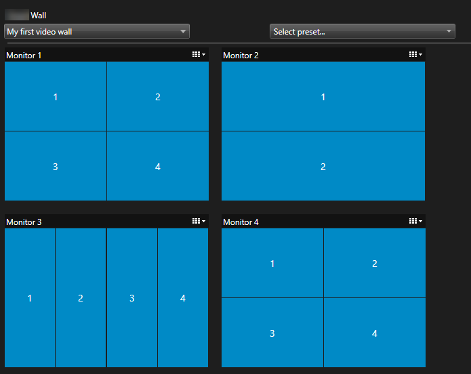The height and width of the screenshot is (374, 471).
Task: Select tile 2 on Monitor 1
Action: click(x=158, y=97)
